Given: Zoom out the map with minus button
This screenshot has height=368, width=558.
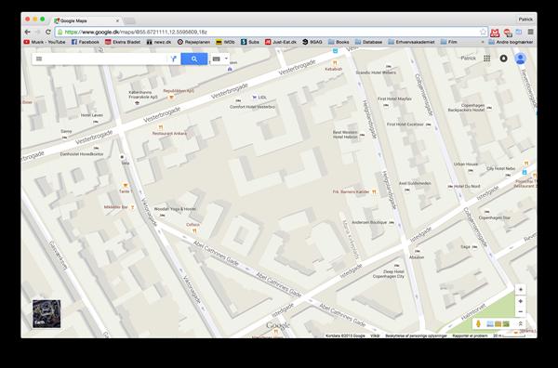Looking at the screenshot, I should click(521, 312).
